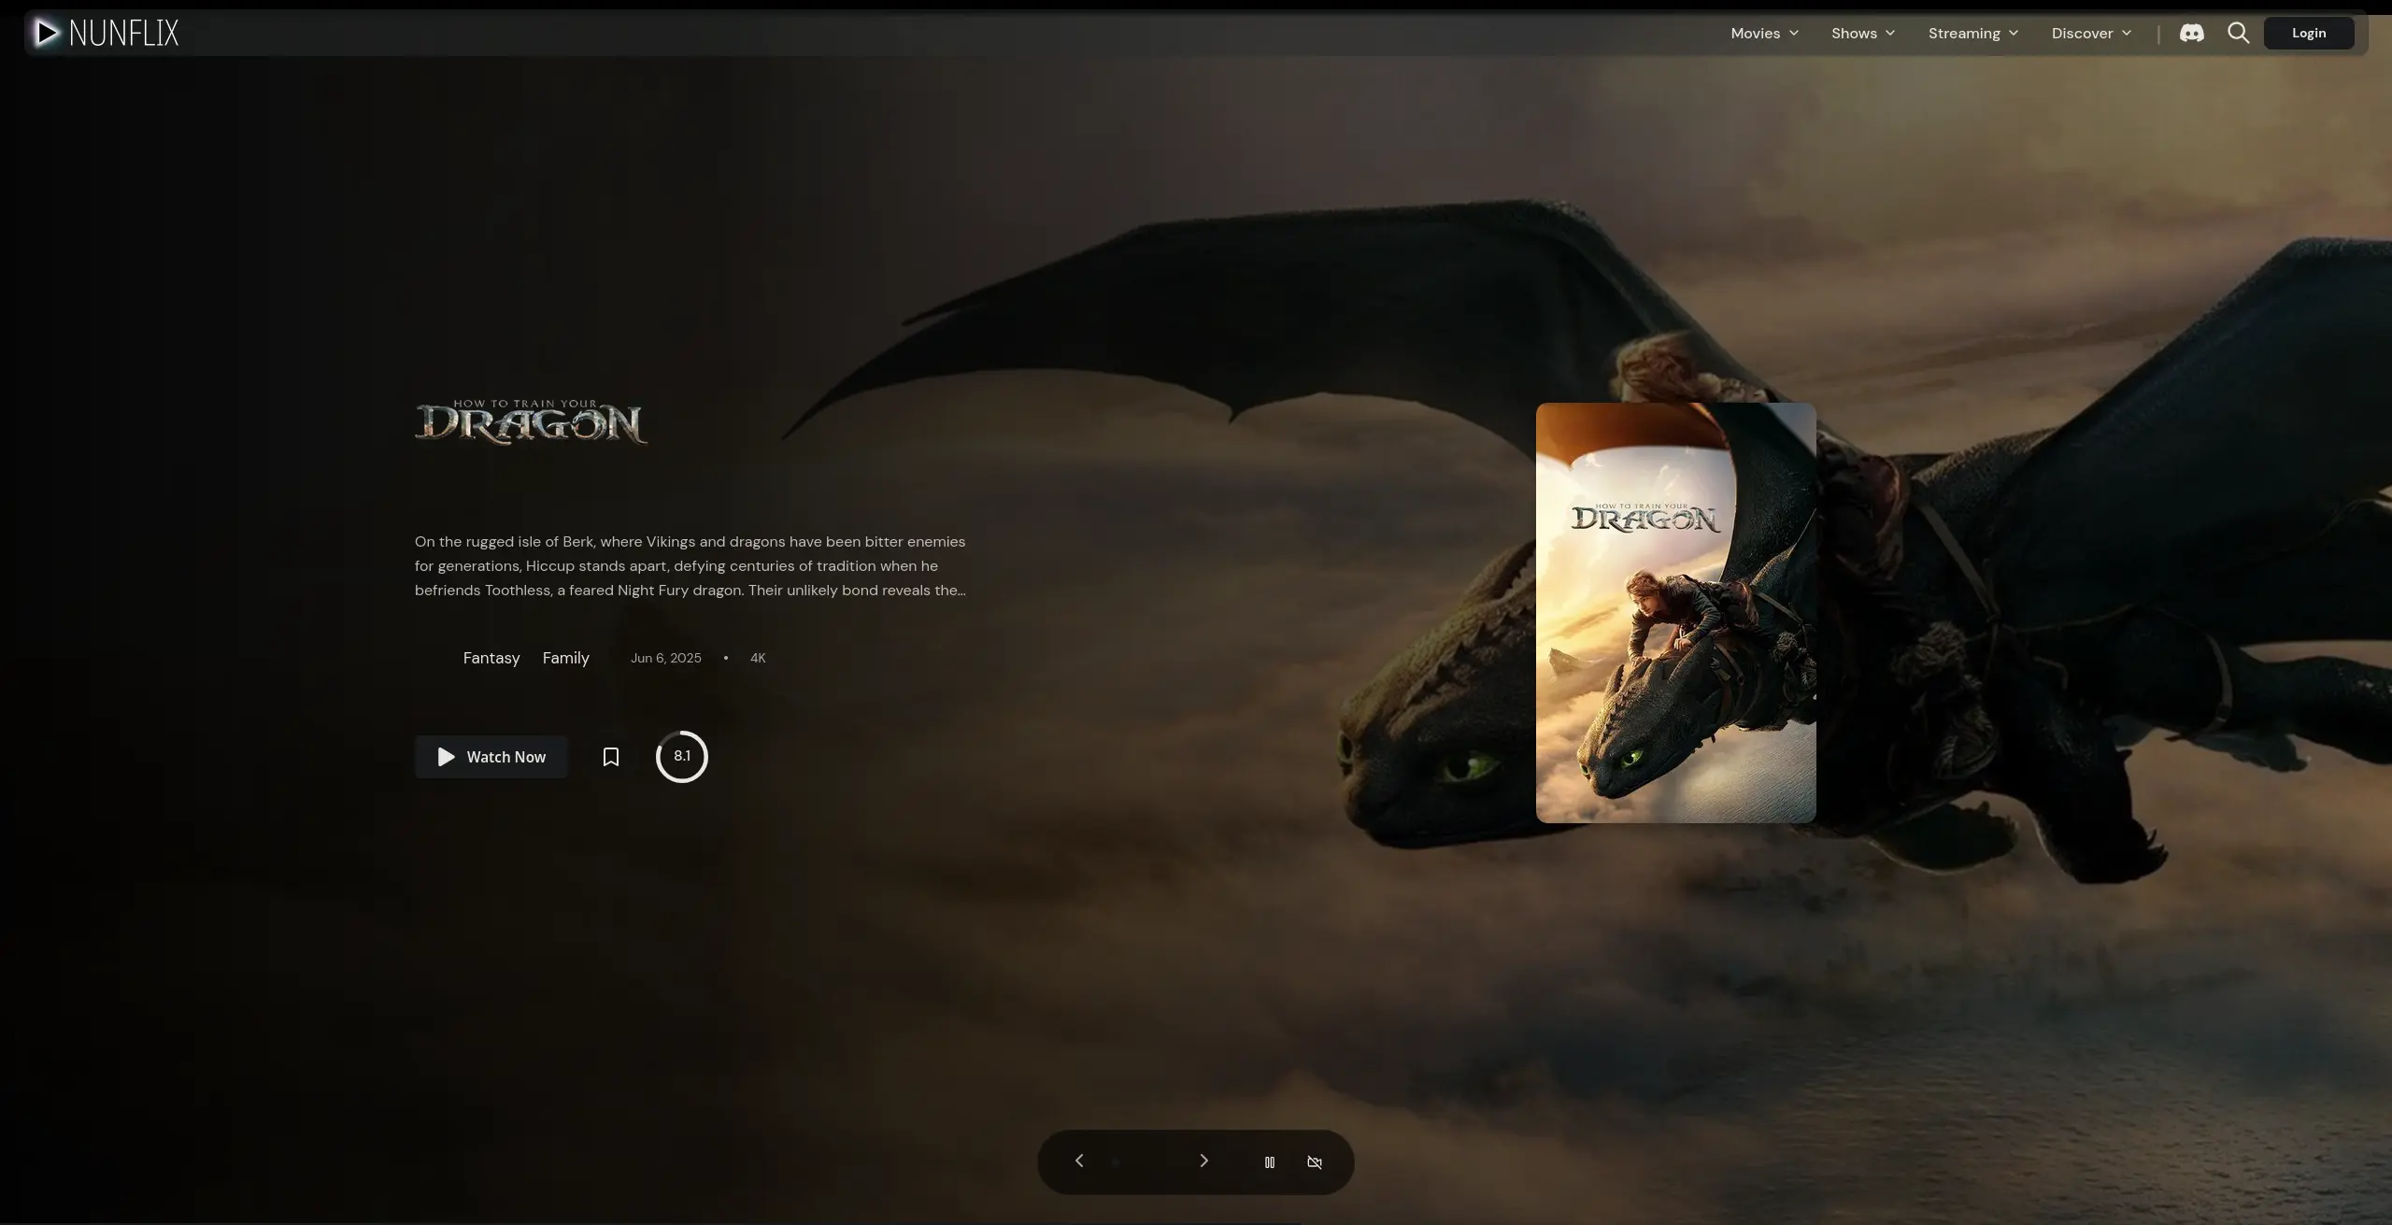Click Watch Now button
This screenshot has width=2392, height=1225.
tap(491, 757)
